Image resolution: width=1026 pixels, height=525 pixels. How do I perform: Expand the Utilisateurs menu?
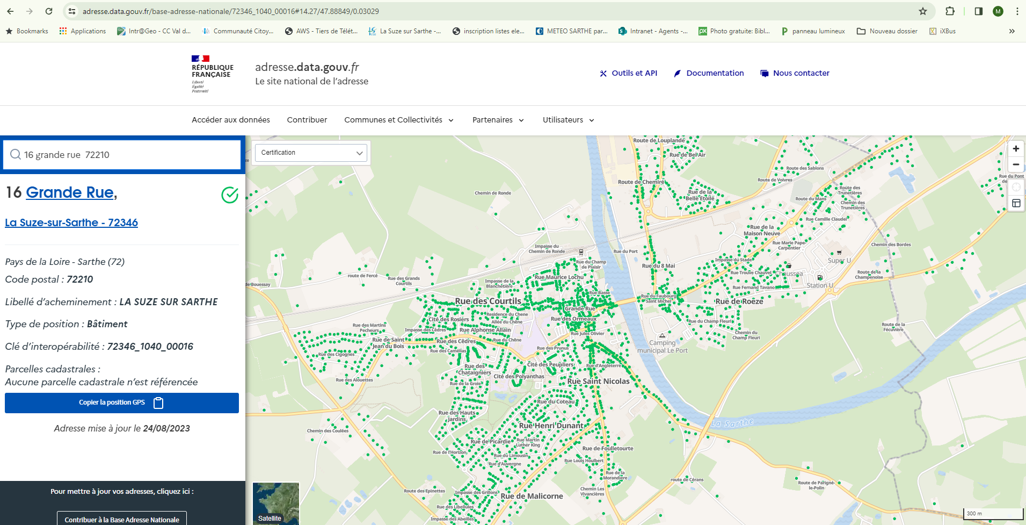(x=568, y=120)
